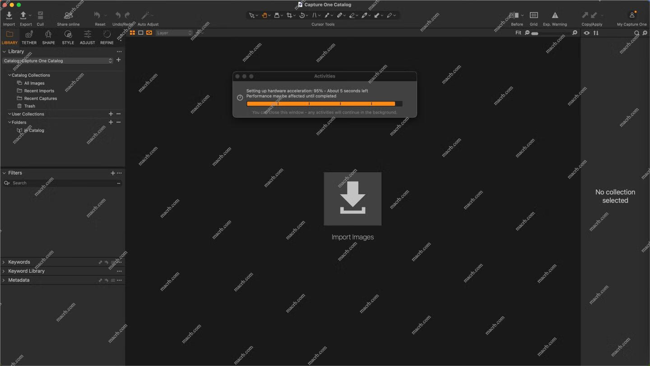Click the browser thumbnail zoom-in icon
This screenshot has width=650, height=366.
[645, 33]
